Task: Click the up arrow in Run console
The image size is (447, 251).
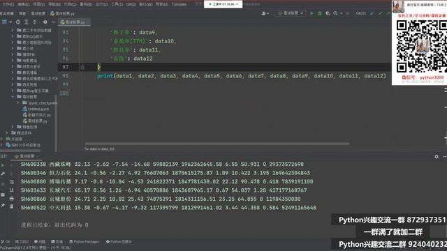Action: click(x=12, y=165)
